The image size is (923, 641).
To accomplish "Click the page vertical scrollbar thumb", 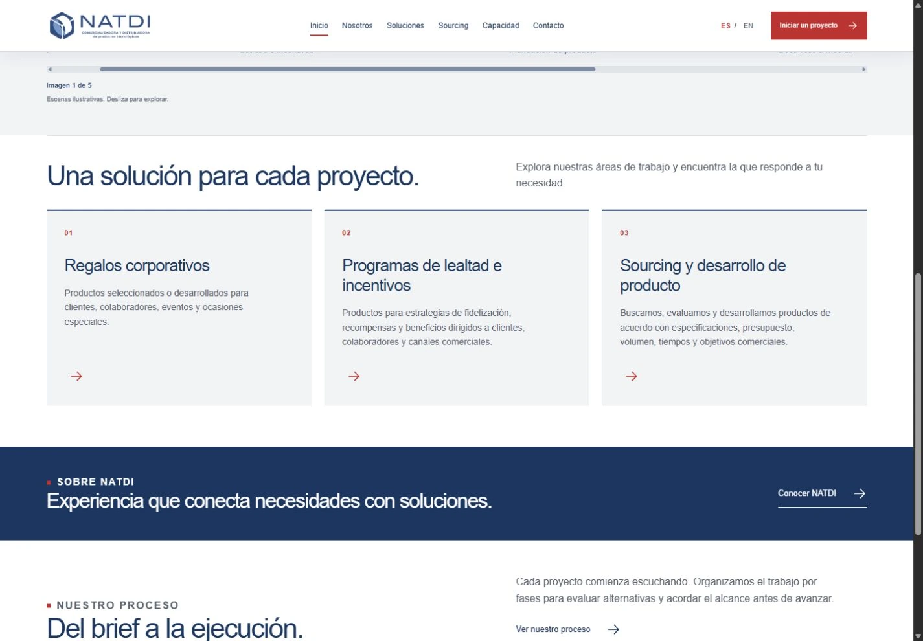I will pyautogui.click(x=918, y=404).
